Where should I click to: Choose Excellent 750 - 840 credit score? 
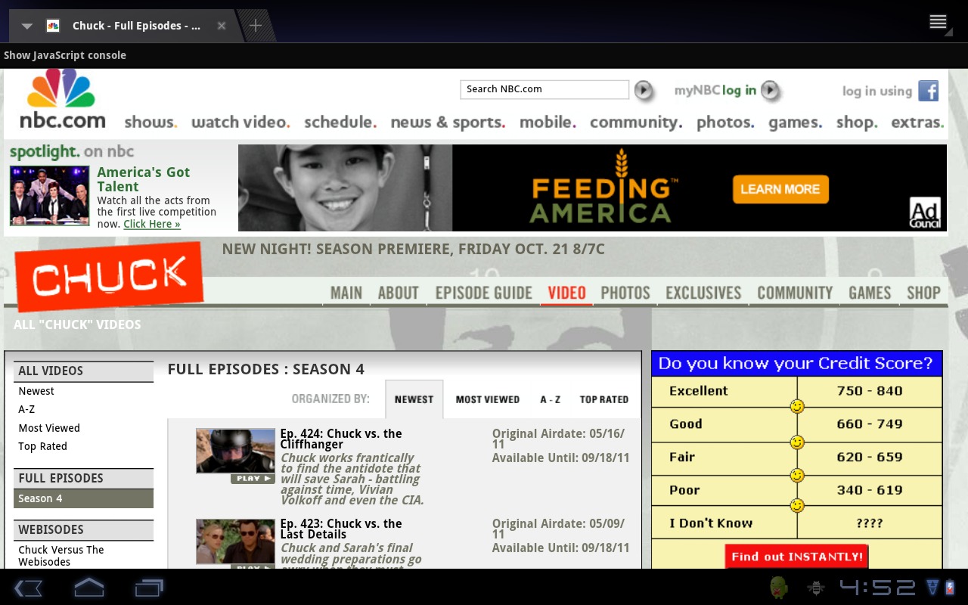tap(797, 391)
